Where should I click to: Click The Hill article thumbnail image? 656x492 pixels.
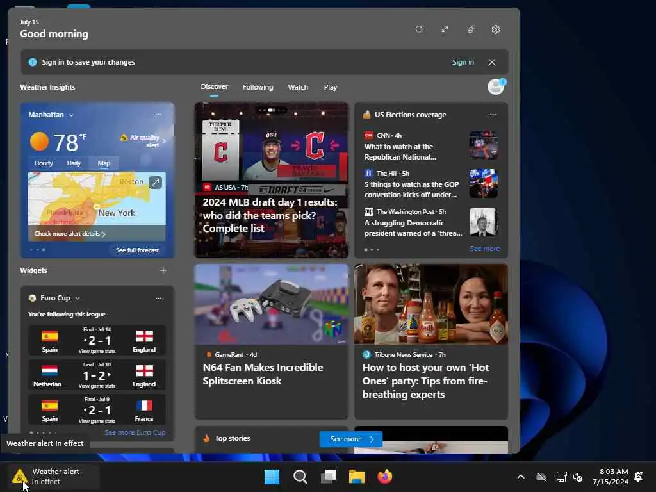[484, 183]
